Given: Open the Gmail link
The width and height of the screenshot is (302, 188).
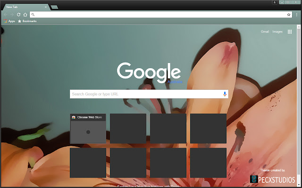Looking at the screenshot, I should point(265,31).
